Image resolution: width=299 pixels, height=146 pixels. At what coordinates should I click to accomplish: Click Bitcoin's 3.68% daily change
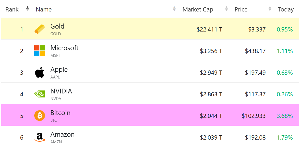(285, 116)
